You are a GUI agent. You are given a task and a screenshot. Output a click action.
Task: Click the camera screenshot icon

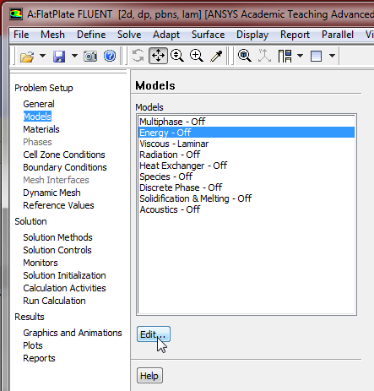90,56
